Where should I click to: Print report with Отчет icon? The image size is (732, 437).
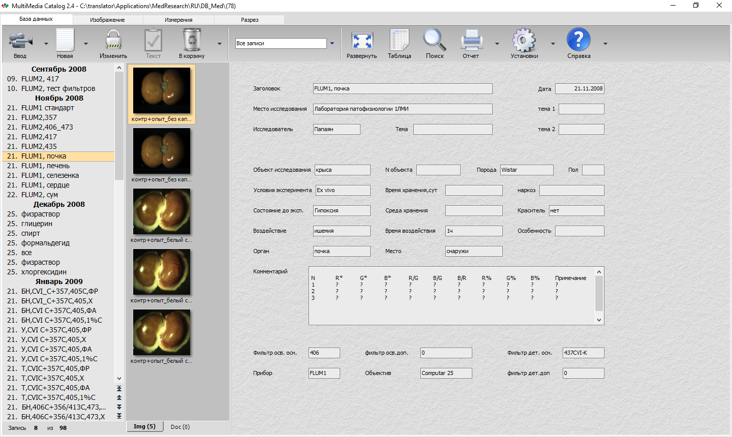(471, 41)
